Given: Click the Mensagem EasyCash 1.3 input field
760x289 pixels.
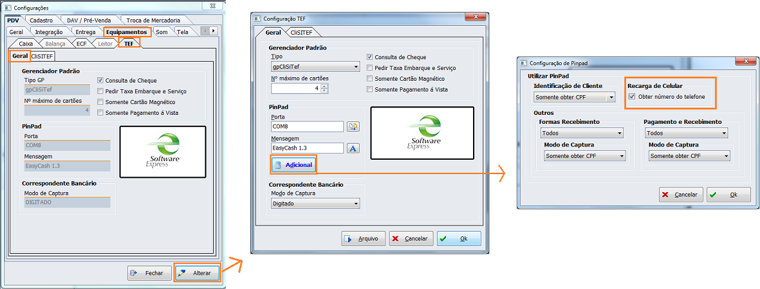Looking at the screenshot, I should pos(307,148).
